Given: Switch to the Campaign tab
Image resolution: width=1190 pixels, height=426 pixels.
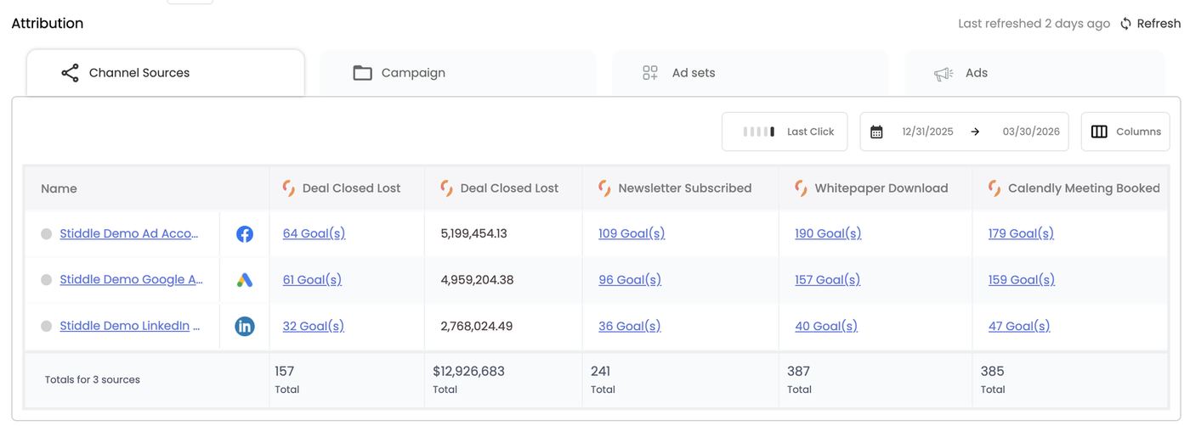Looking at the screenshot, I should pyautogui.click(x=458, y=73).
